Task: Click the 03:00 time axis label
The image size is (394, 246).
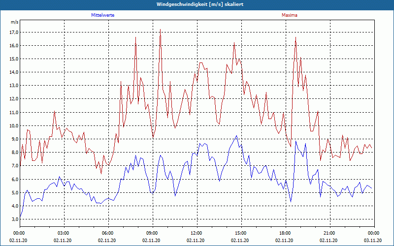Action: click(x=63, y=233)
